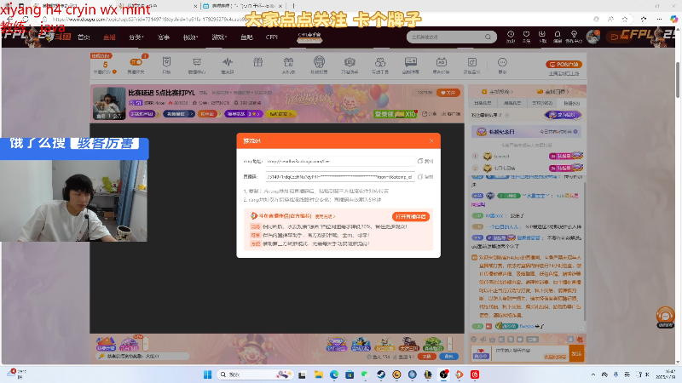This screenshot has height=383, width=682.
Task: Click the speaker horn icon above chat input
Action: point(483,339)
